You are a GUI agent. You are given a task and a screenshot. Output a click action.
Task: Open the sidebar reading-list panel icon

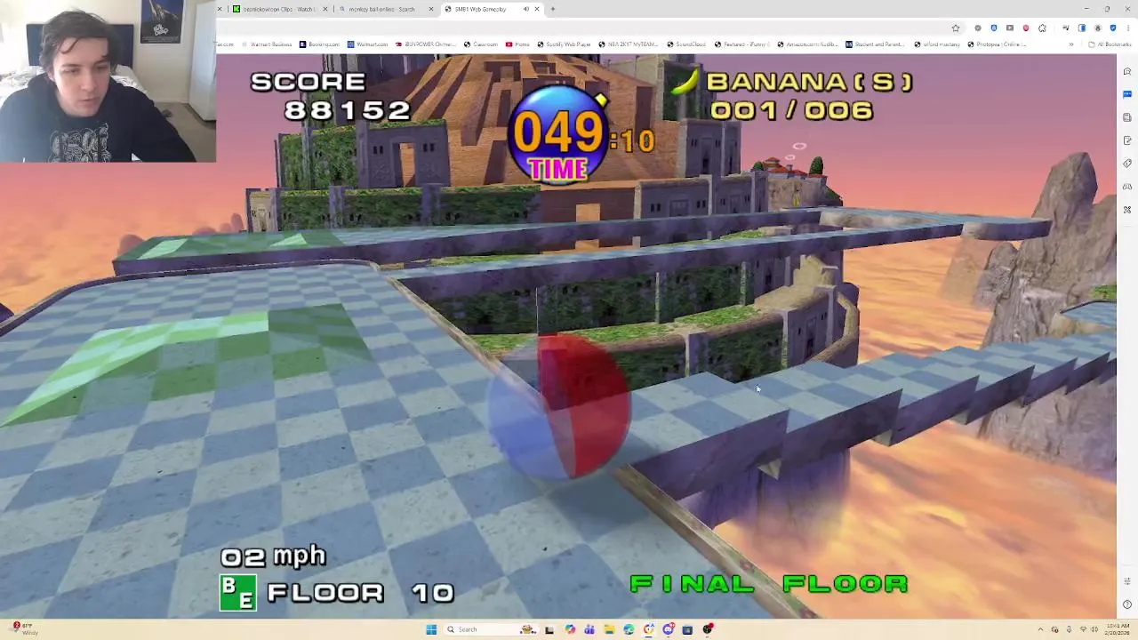pyautogui.click(x=1127, y=117)
